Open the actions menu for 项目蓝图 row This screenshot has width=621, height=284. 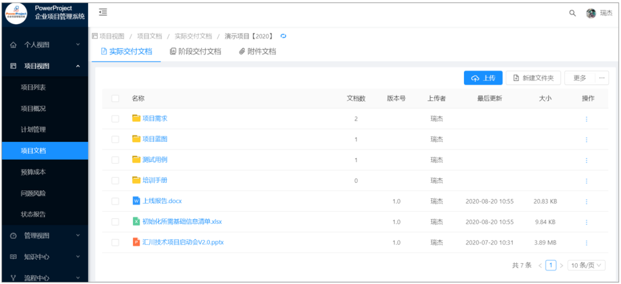pos(586,140)
